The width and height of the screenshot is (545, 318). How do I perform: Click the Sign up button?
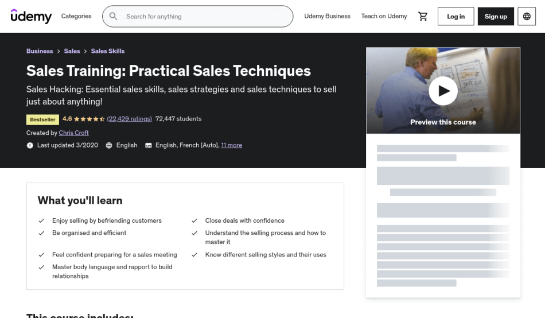(x=496, y=16)
